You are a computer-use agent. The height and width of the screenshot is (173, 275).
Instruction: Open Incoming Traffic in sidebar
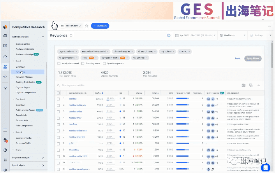[24, 138]
